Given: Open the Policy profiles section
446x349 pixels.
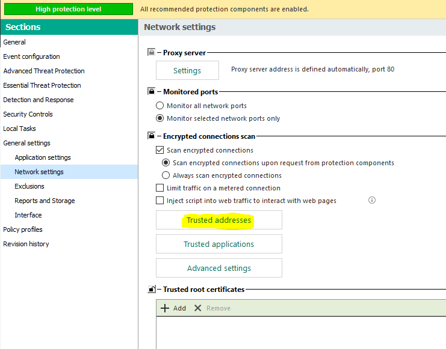Looking at the screenshot, I should coord(23,229).
